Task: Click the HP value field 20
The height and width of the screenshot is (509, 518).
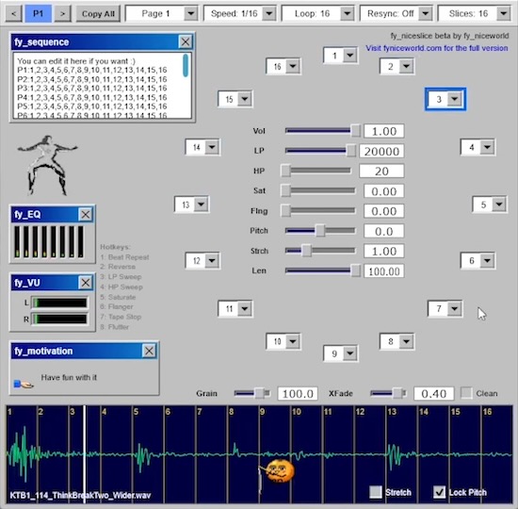Action: [x=381, y=171]
